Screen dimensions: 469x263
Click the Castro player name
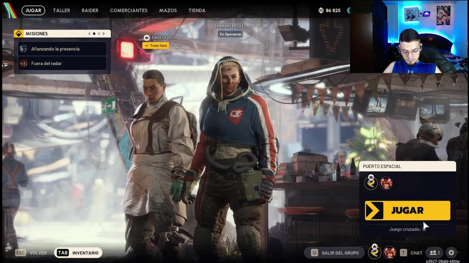tap(159, 38)
